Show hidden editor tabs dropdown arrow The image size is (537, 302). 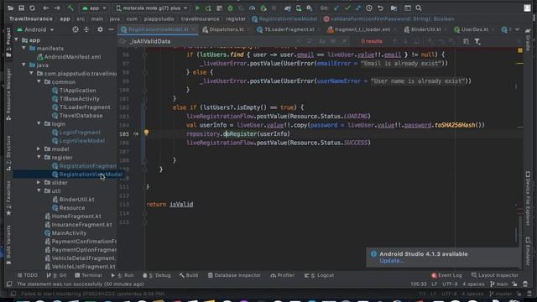[517, 30]
